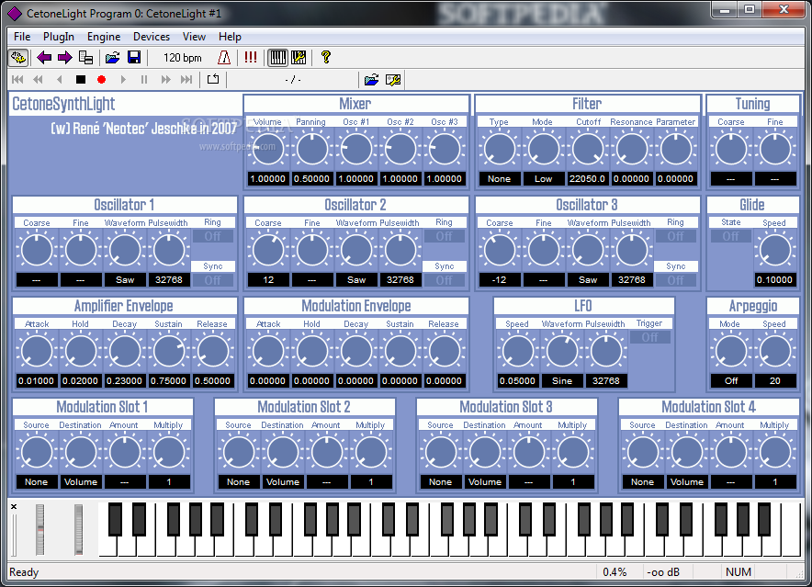
Task: Pause playback in the transport bar
Action: click(x=144, y=79)
